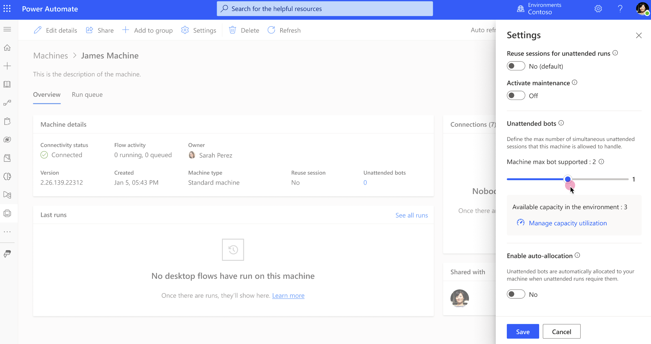Click the Manage capacity utilization icon

tap(520, 223)
